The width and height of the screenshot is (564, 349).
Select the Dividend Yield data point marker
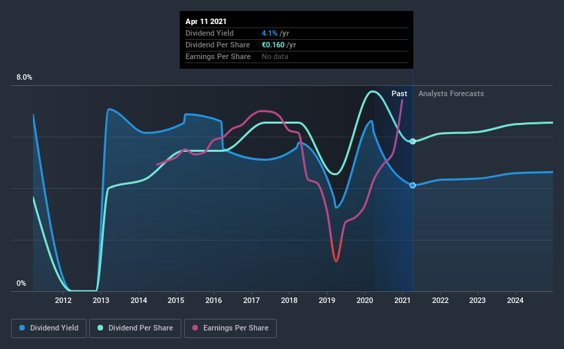click(x=413, y=185)
